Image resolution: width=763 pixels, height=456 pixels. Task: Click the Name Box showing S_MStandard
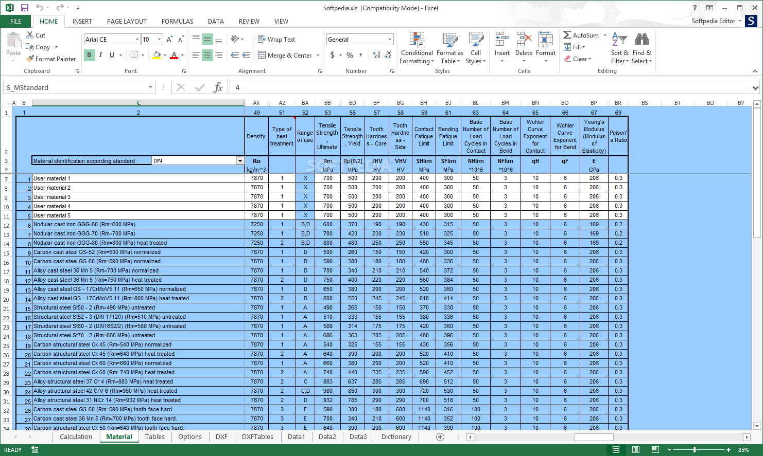coord(75,87)
